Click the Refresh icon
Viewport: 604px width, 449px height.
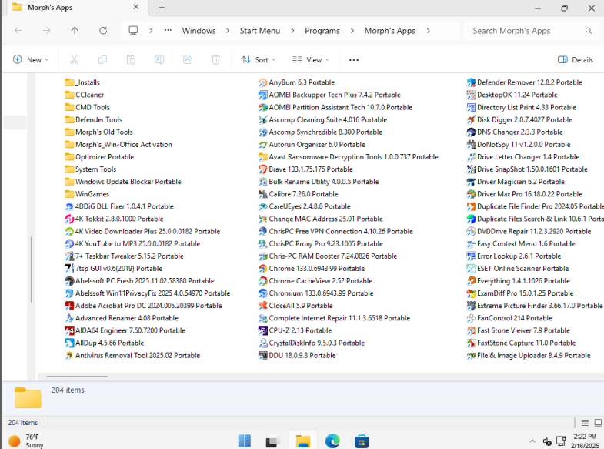[103, 31]
